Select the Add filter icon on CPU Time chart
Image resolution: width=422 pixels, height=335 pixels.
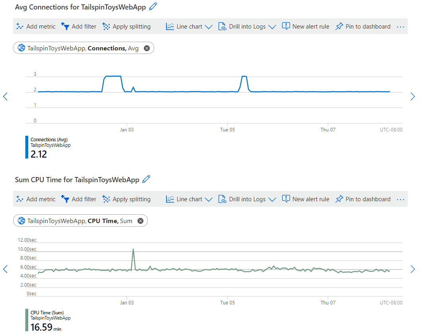tap(65, 199)
